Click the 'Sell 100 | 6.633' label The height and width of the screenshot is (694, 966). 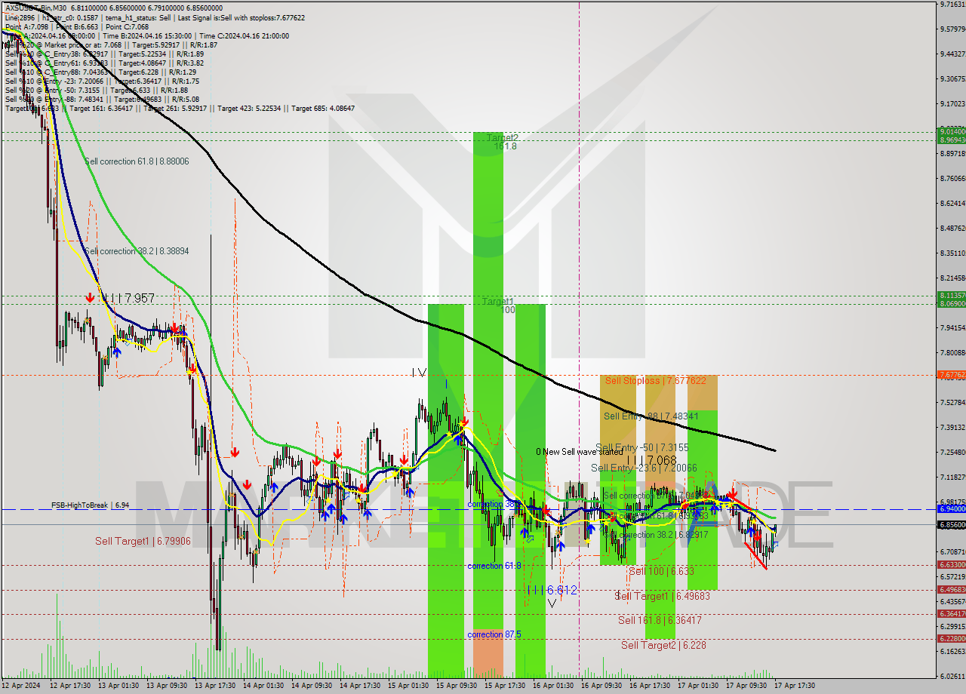(661, 571)
